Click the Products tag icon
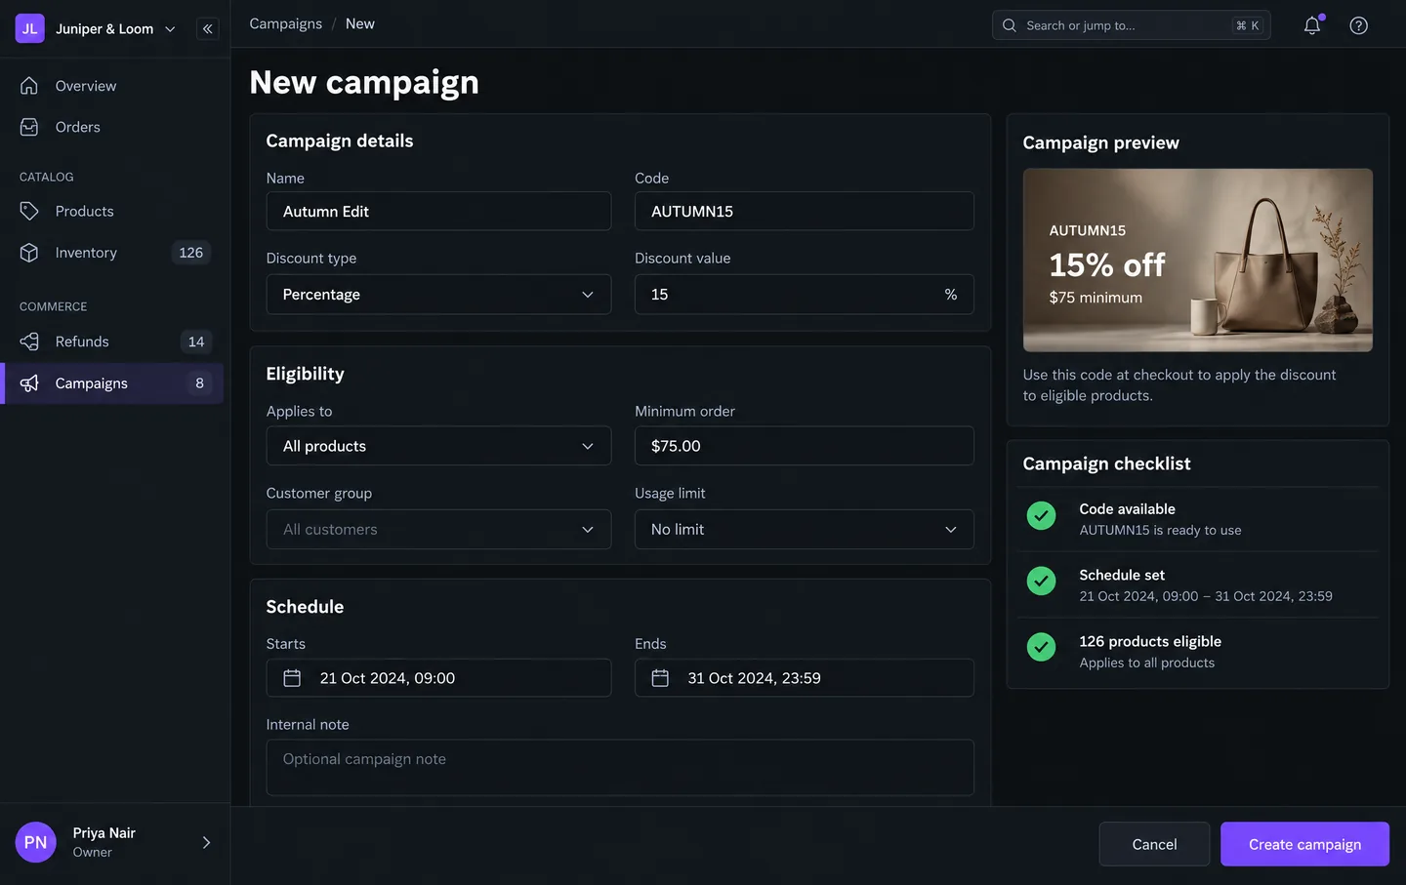Viewport: 1406px width, 885px height. (x=29, y=211)
